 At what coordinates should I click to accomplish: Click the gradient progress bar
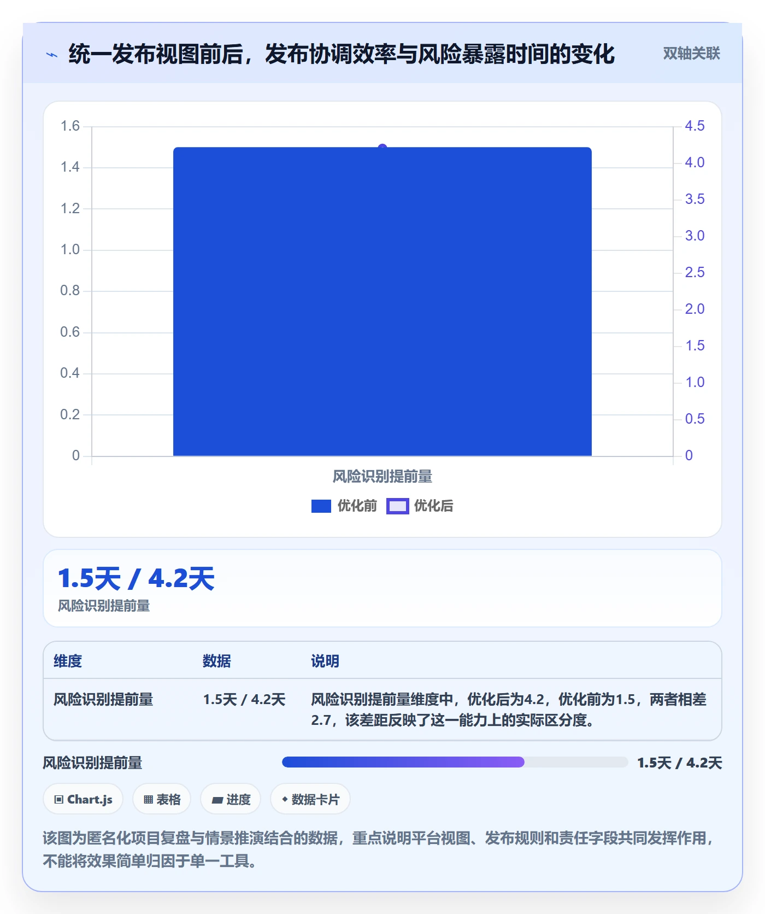(x=455, y=762)
